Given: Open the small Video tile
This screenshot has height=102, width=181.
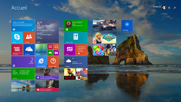Looking at the screenshot, I should coord(50,47).
